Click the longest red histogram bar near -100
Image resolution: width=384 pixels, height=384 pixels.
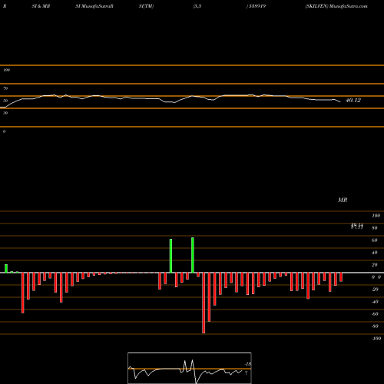pyautogui.click(x=204, y=303)
